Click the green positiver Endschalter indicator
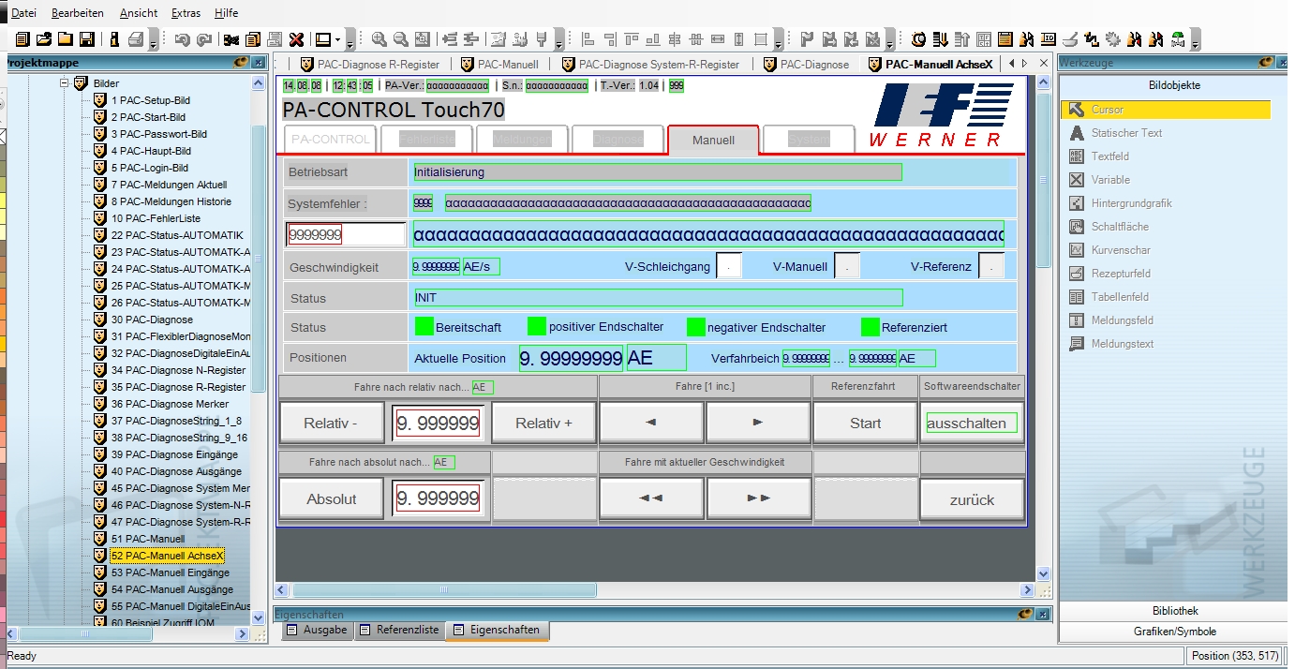The image size is (1295, 669). click(x=537, y=327)
